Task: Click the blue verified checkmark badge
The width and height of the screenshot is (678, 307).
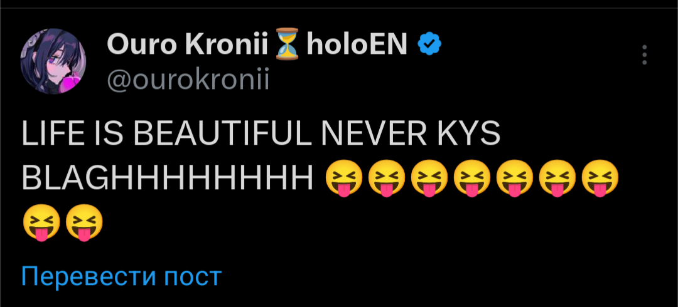Action: [x=431, y=44]
